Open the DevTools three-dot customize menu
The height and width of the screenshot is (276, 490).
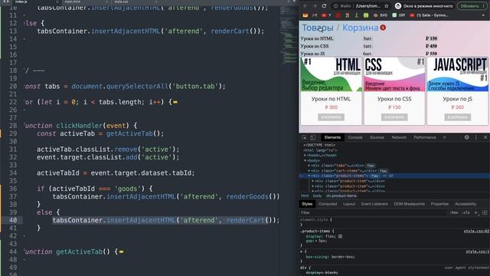tap(476, 137)
